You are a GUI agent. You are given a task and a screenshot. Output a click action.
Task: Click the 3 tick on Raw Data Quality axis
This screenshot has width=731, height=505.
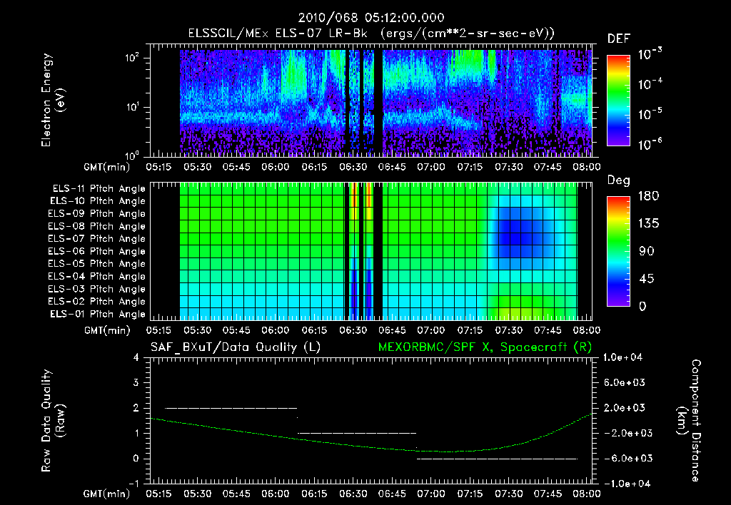click(x=136, y=383)
